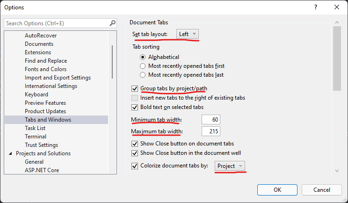Image resolution: width=348 pixels, height=203 pixels.
Task: Toggle Show Close button on document tabs
Action: tap(135, 144)
